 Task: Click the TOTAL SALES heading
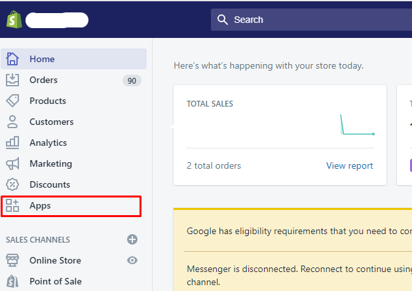click(210, 104)
